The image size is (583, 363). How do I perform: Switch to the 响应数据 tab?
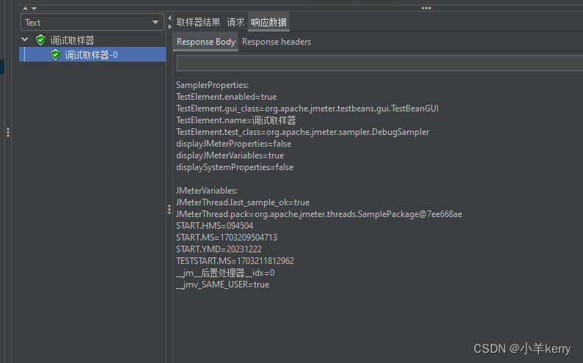coord(268,22)
